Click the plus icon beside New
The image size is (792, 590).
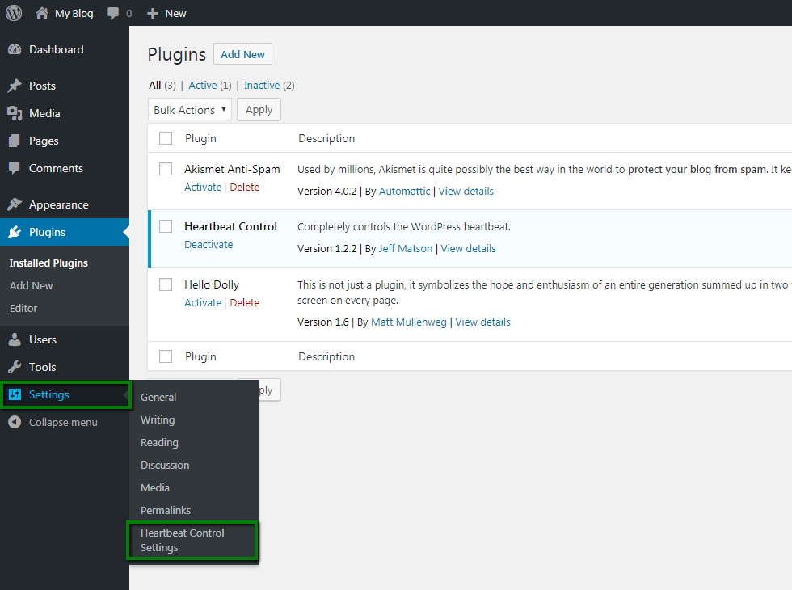[x=153, y=14]
